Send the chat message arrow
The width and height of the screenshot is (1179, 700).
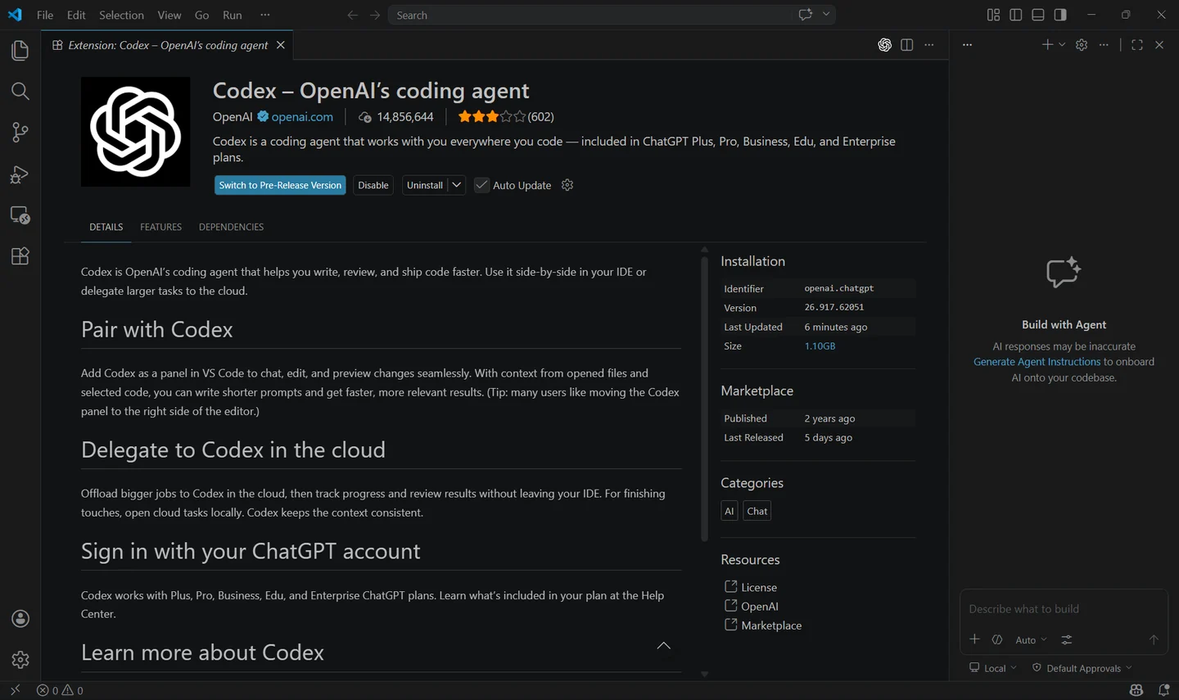point(1154,639)
